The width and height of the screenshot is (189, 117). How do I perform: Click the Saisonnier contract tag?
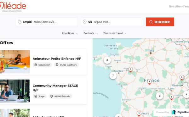point(42,65)
